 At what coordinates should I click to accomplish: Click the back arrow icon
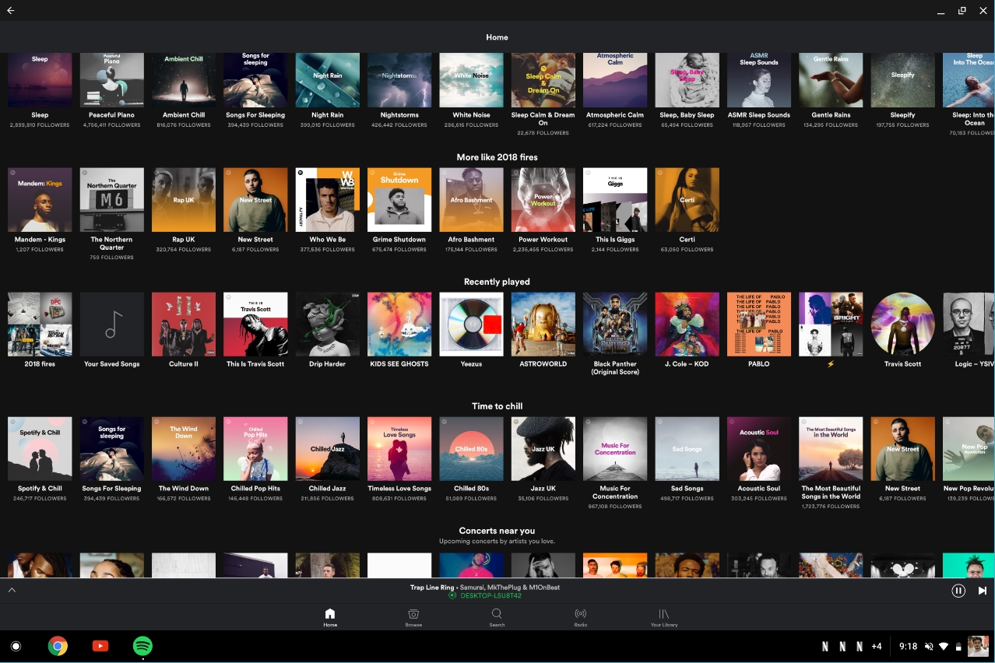[x=11, y=11]
